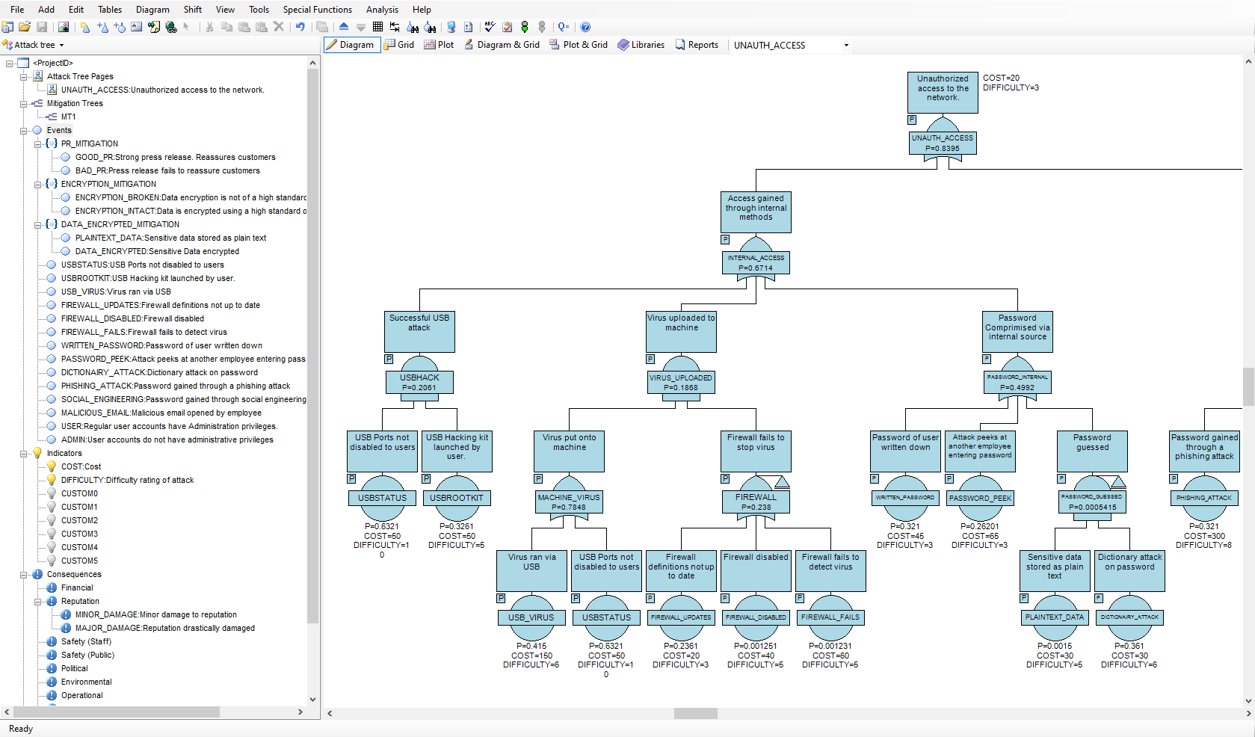This screenshot has height=737, width=1255.
Task: Switch to the Plot view tab
Action: point(439,45)
